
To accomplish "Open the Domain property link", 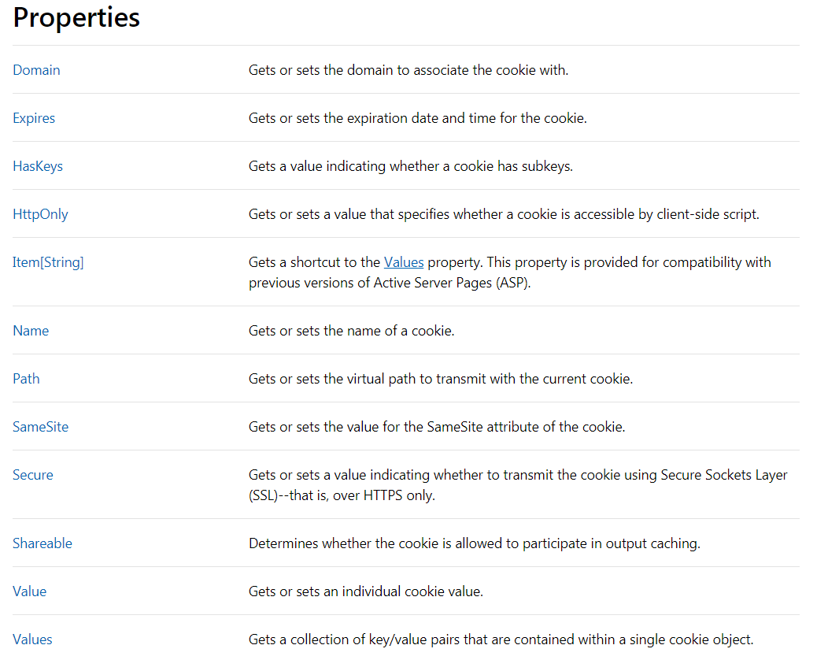I will 36,70.
